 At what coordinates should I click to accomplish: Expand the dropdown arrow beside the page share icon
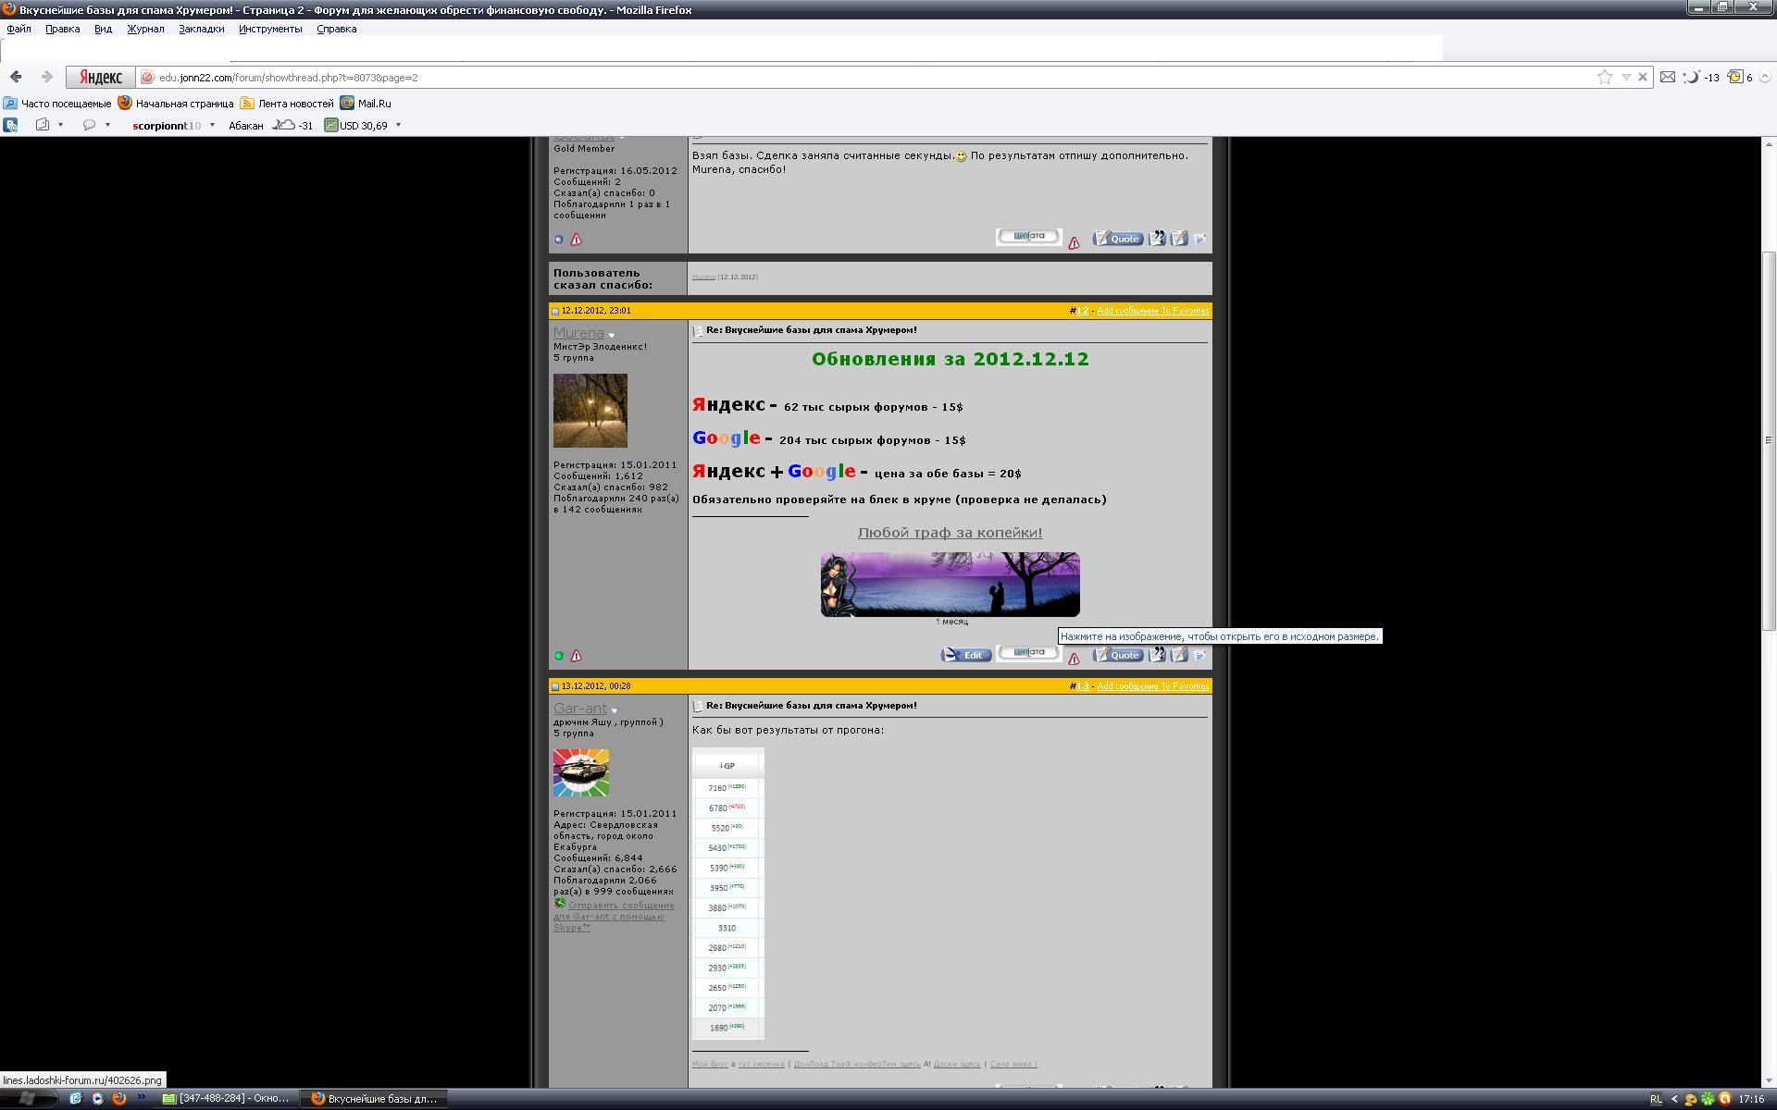click(61, 125)
